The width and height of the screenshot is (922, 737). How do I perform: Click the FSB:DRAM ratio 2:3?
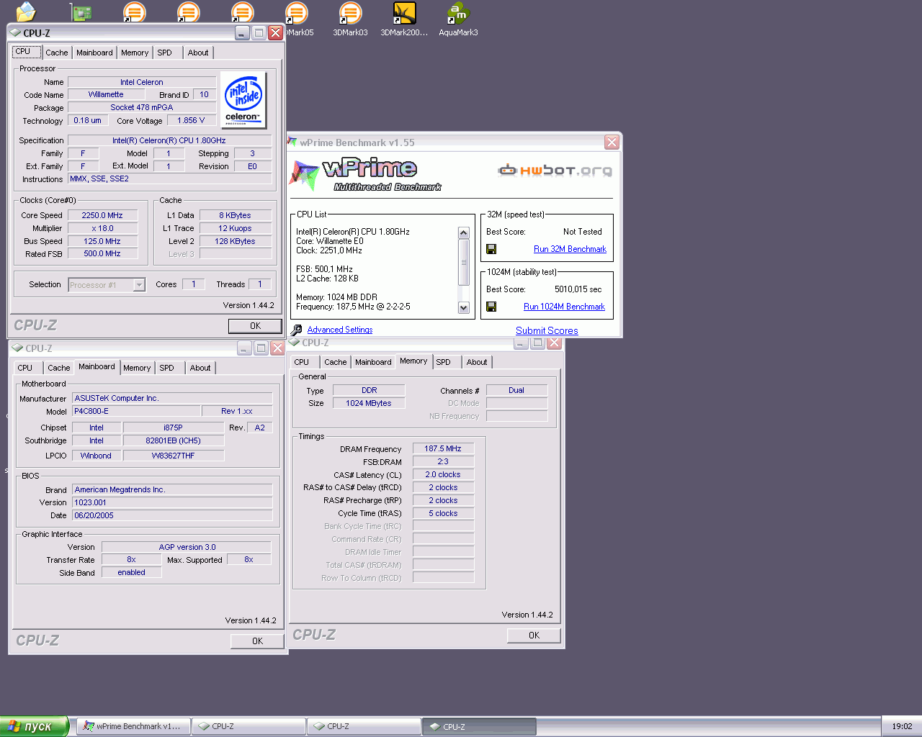(443, 461)
